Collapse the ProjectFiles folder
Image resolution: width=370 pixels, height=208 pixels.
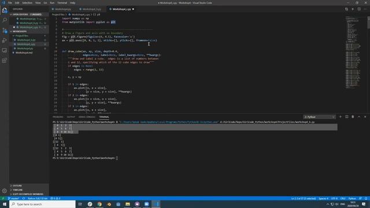click(29, 36)
